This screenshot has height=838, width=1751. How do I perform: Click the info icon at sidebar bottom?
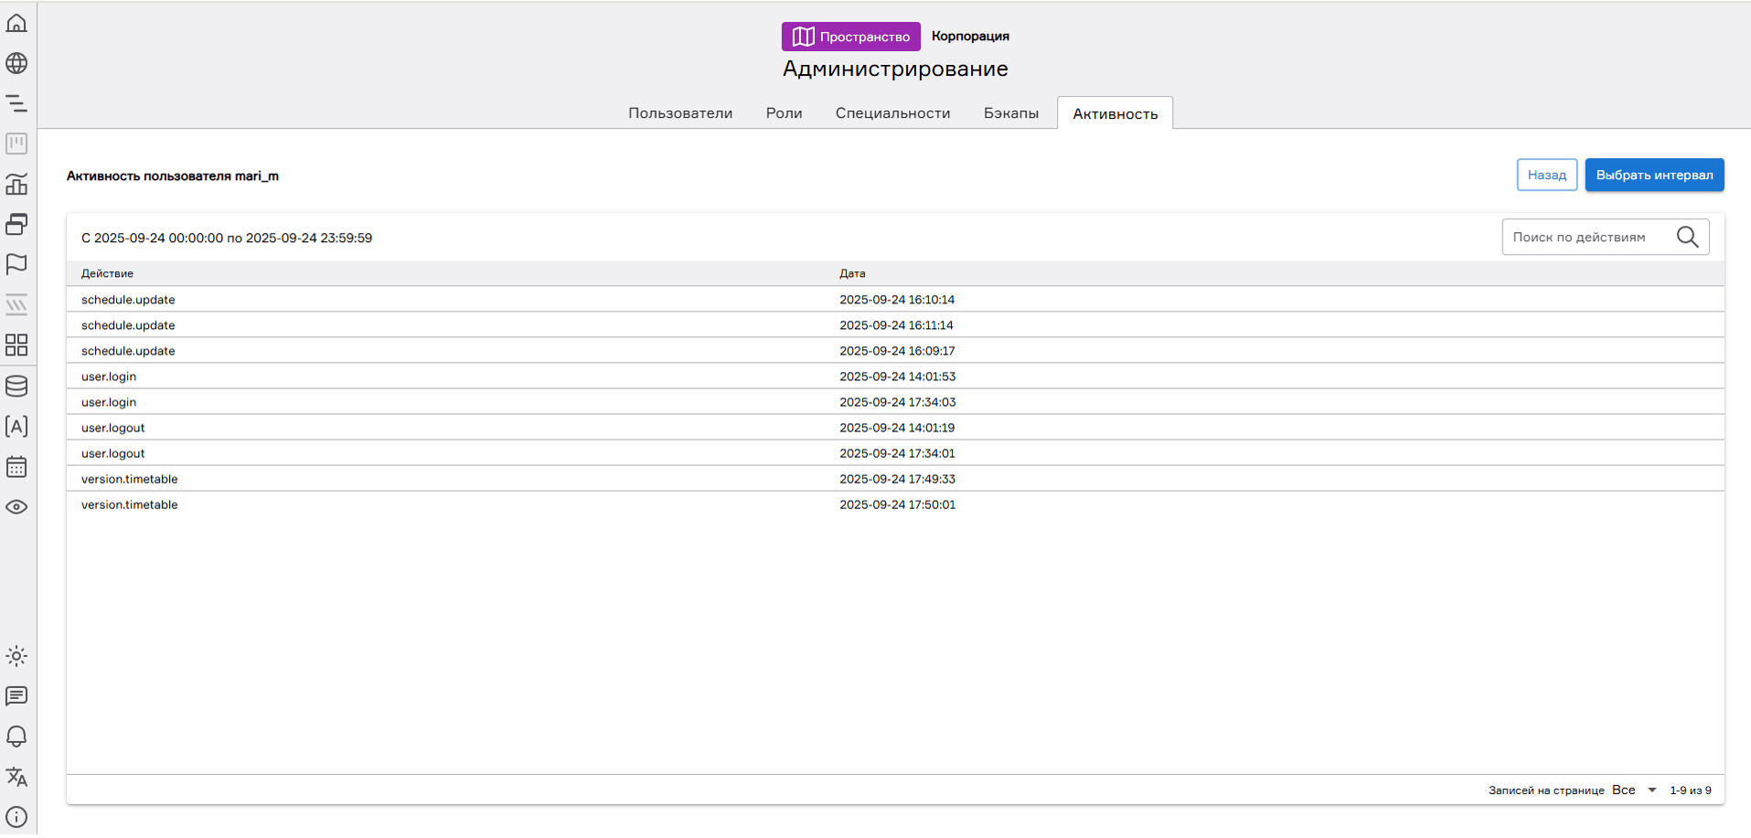point(16,817)
